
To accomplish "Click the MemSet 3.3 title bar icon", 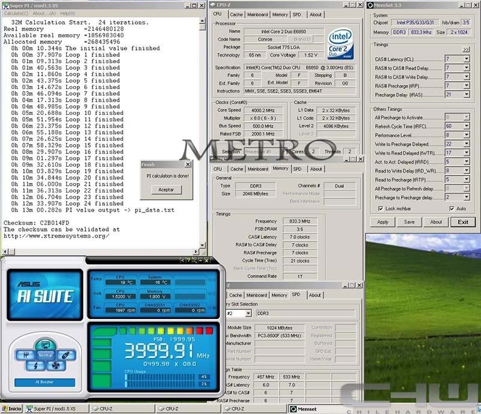I will coord(370,5).
